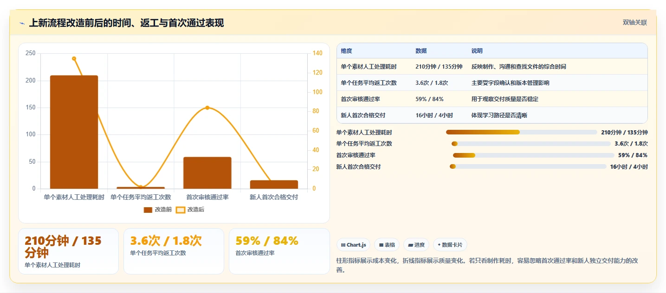Click the 新人首次合格交付 table row label
This screenshot has width=666, height=293.
point(363,115)
